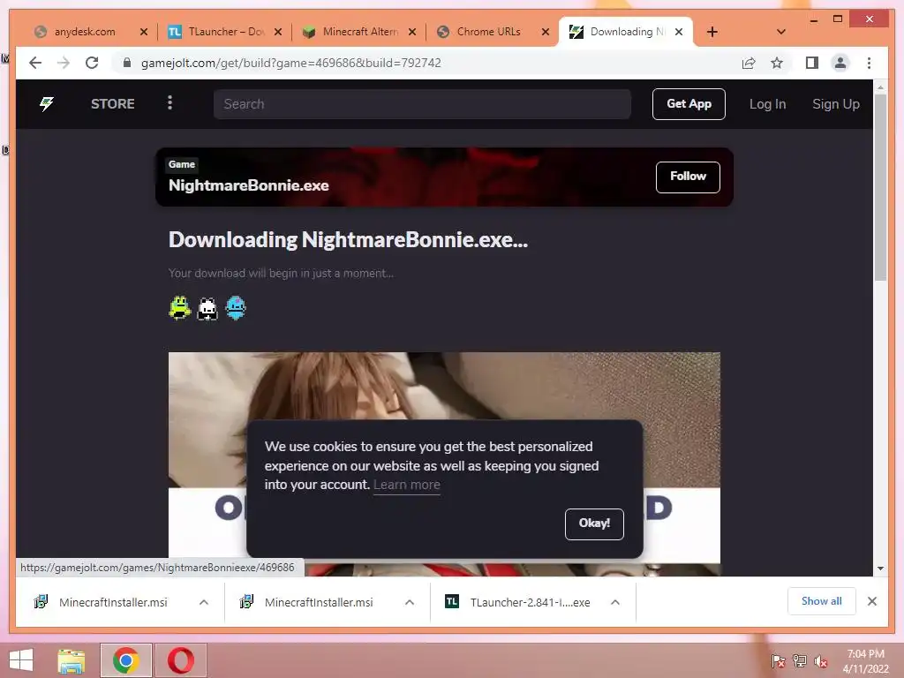The height and width of the screenshot is (678, 904).
Task: Click the advertisement image below download text
Action: 444,463
